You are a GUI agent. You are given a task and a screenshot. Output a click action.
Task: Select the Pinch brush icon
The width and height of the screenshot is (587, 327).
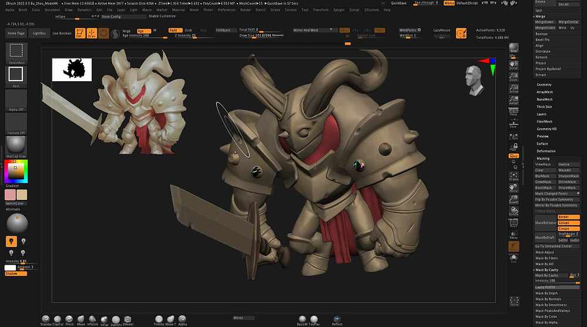click(69, 321)
